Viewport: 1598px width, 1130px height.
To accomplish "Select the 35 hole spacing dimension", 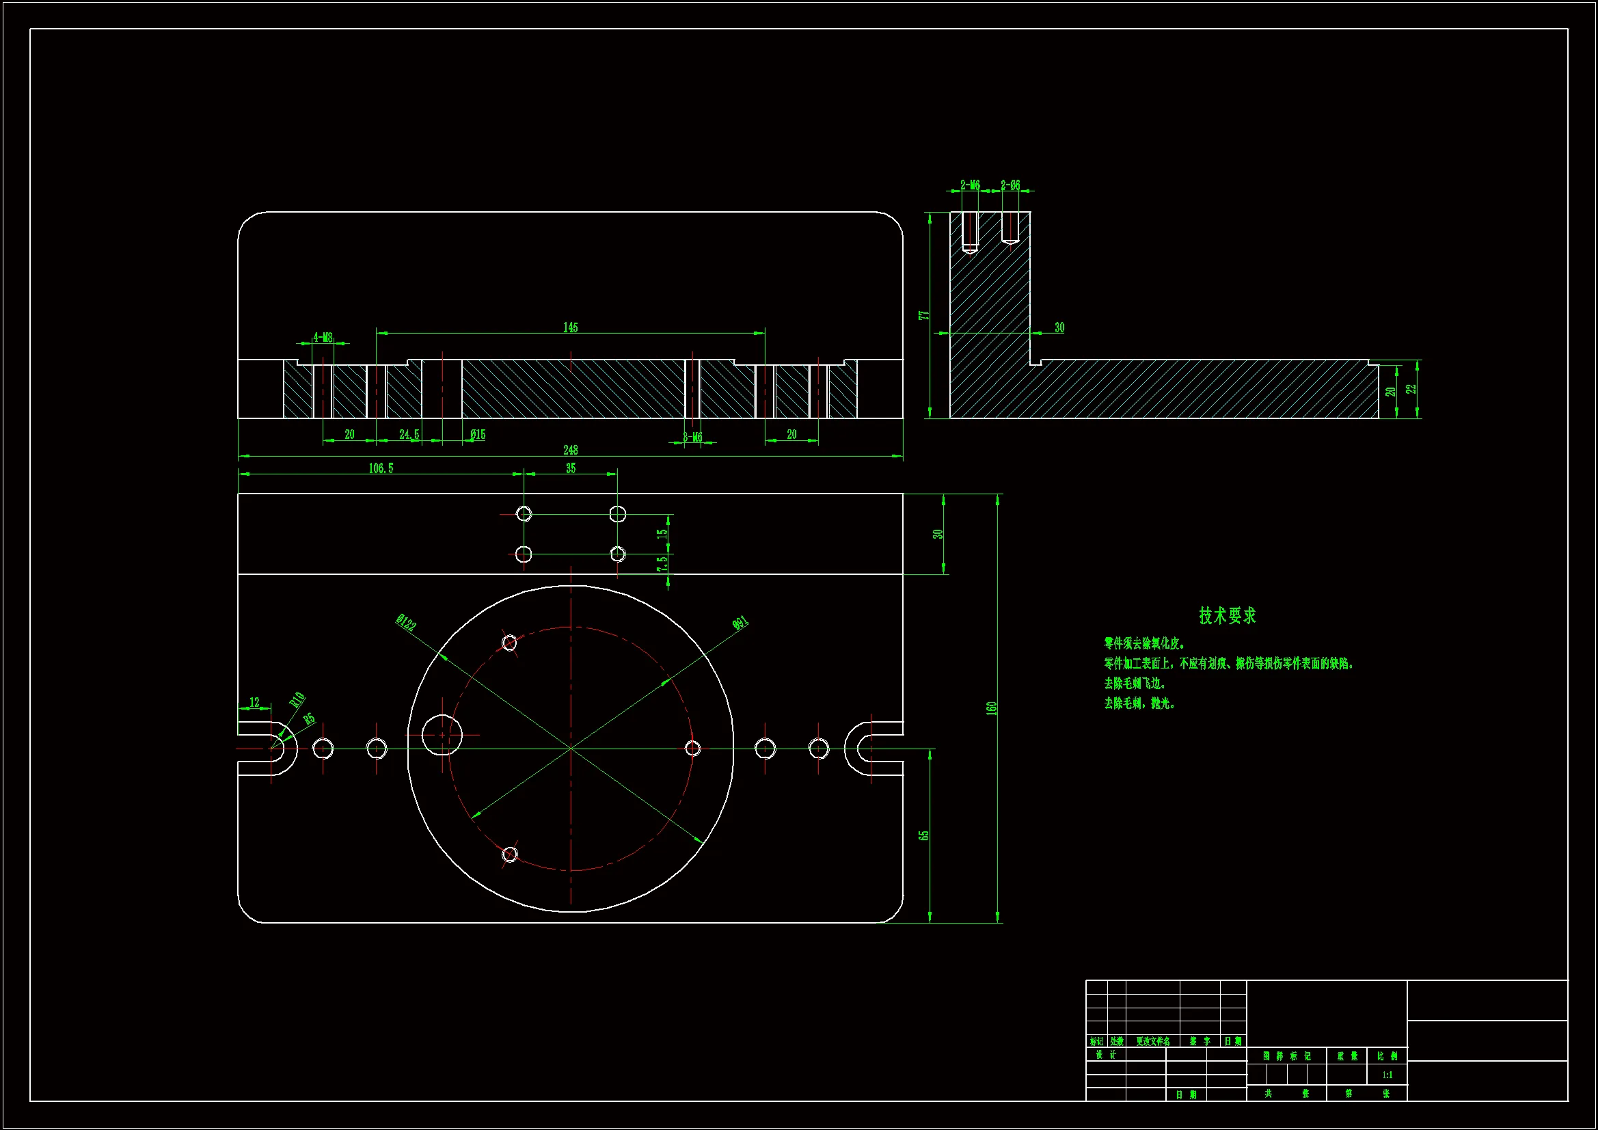I will point(570,468).
